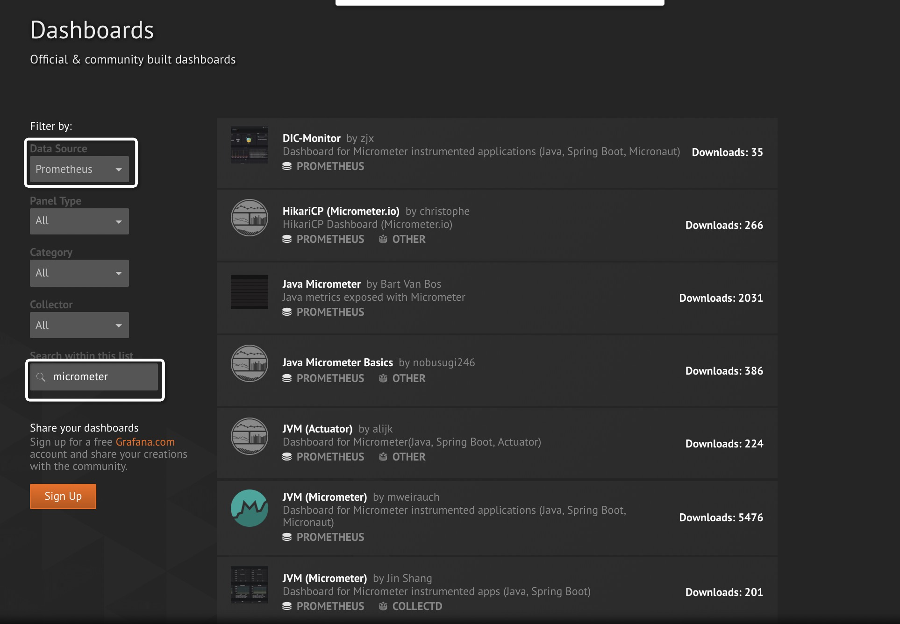This screenshot has height=624, width=900.
Task: Click the HikariCP dashboard default icon
Action: pyautogui.click(x=249, y=218)
